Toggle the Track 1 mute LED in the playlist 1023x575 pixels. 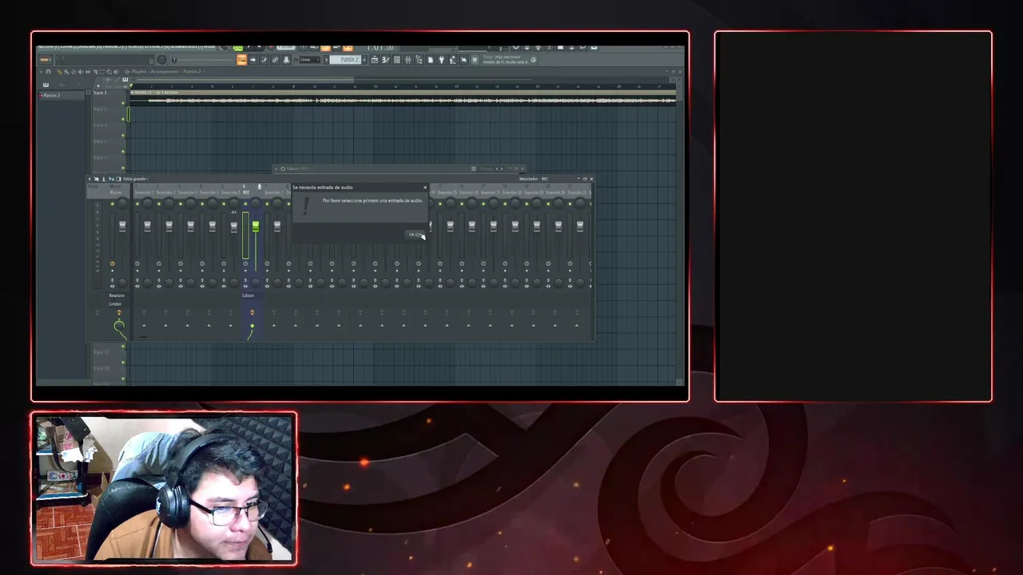click(x=123, y=102)
